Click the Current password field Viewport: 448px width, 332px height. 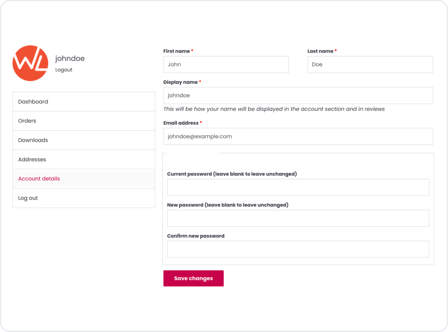[298, 187]
